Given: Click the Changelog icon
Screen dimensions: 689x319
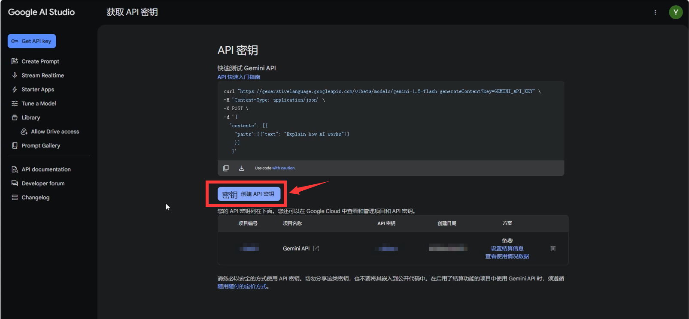Looking at the screenshot, I should [x=15, y=198].
